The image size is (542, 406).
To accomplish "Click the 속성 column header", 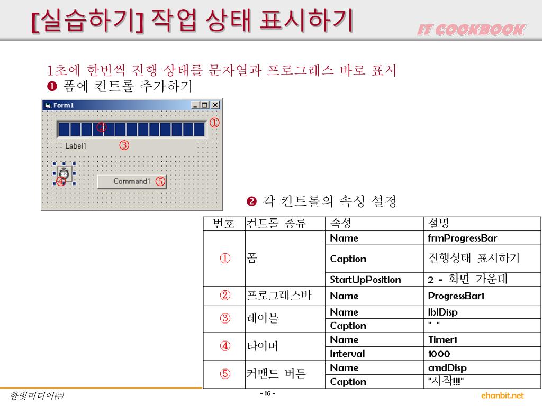I will pyautogui.click(x=374, y=224).
